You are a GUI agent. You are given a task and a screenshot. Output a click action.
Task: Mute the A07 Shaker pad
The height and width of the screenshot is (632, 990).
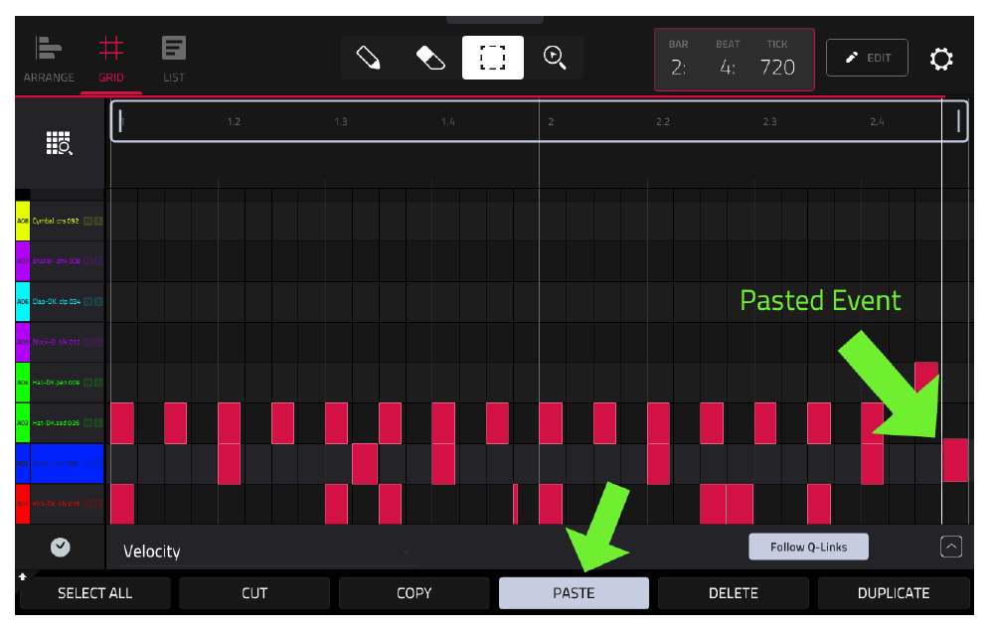coord(87,260)
